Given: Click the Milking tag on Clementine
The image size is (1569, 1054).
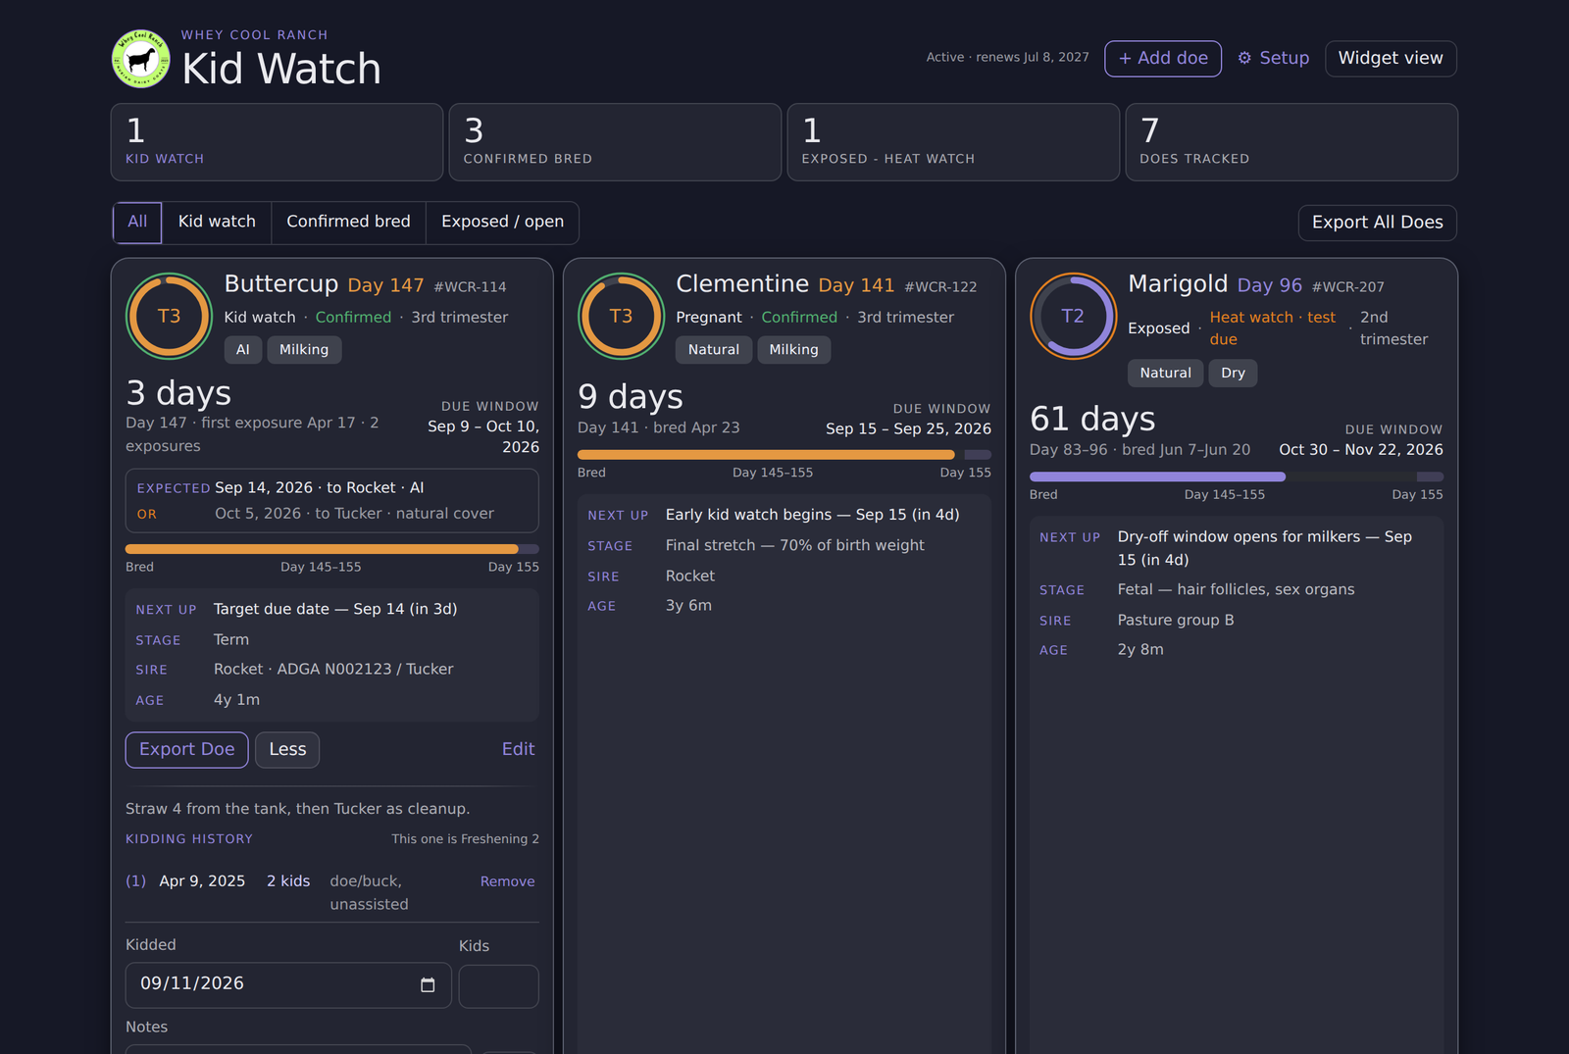Looking at the screenshot, I should pyautogui.click(x=793, y=350).
